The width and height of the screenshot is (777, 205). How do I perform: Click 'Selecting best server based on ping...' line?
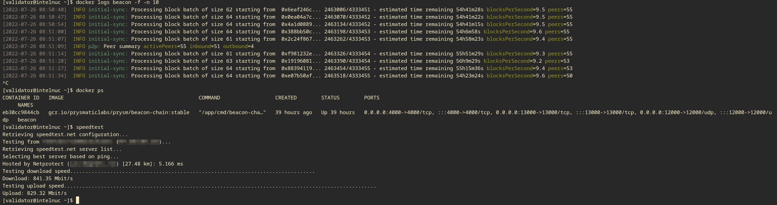(61, 157)
